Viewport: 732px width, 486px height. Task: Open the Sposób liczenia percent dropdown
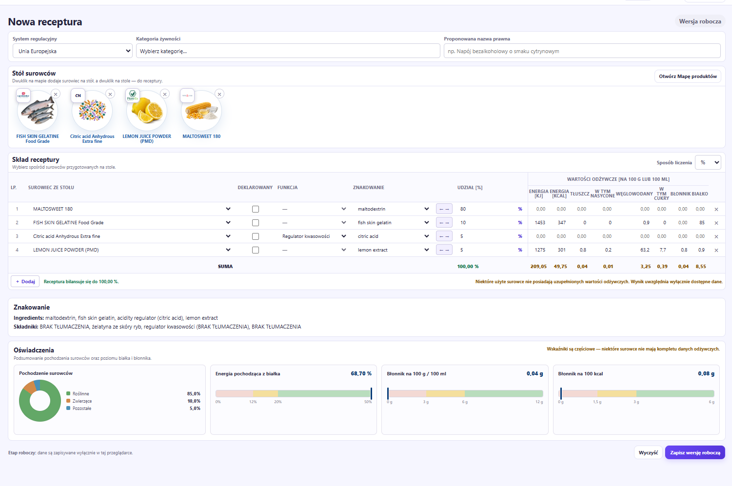(x=708, y=162)
